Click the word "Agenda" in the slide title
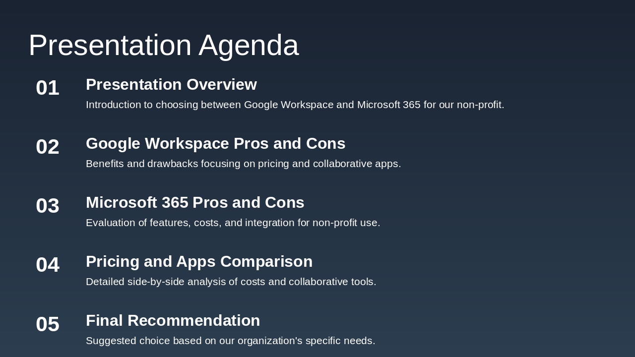 [249, 45]
